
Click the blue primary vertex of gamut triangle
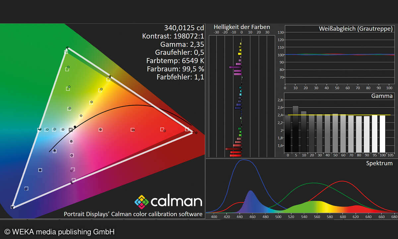(13, 207)
